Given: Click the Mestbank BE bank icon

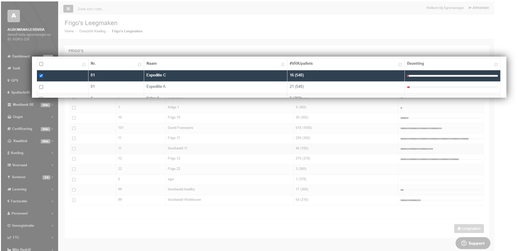Looking at the screenshot, I should coord(9,104).
